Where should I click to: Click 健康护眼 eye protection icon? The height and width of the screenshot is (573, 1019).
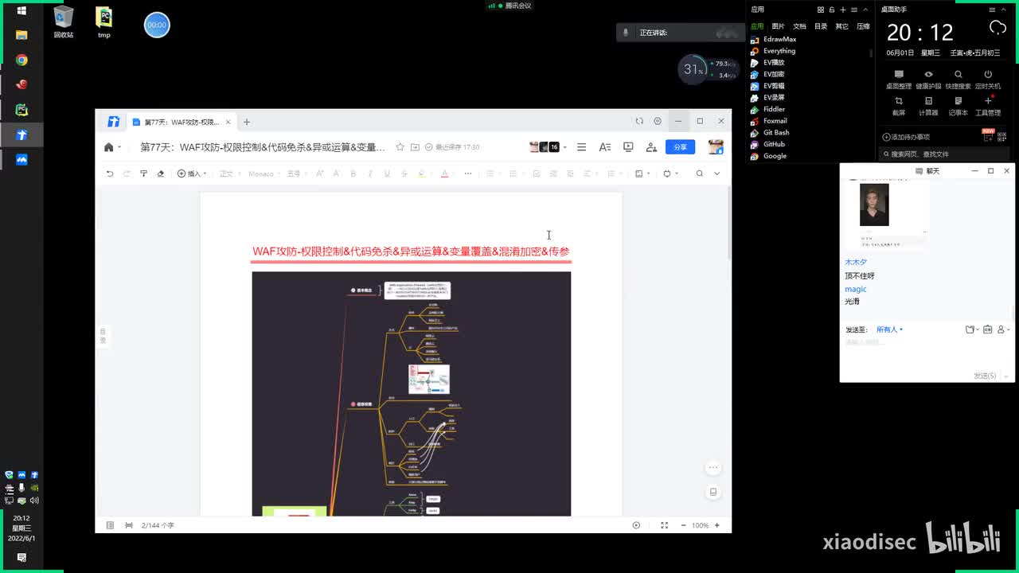tap(928, 79)
